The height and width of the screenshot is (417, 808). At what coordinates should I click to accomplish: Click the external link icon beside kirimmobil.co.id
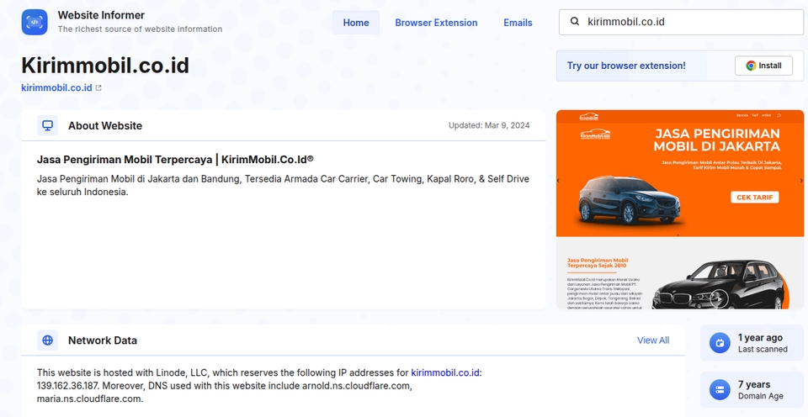98,88
